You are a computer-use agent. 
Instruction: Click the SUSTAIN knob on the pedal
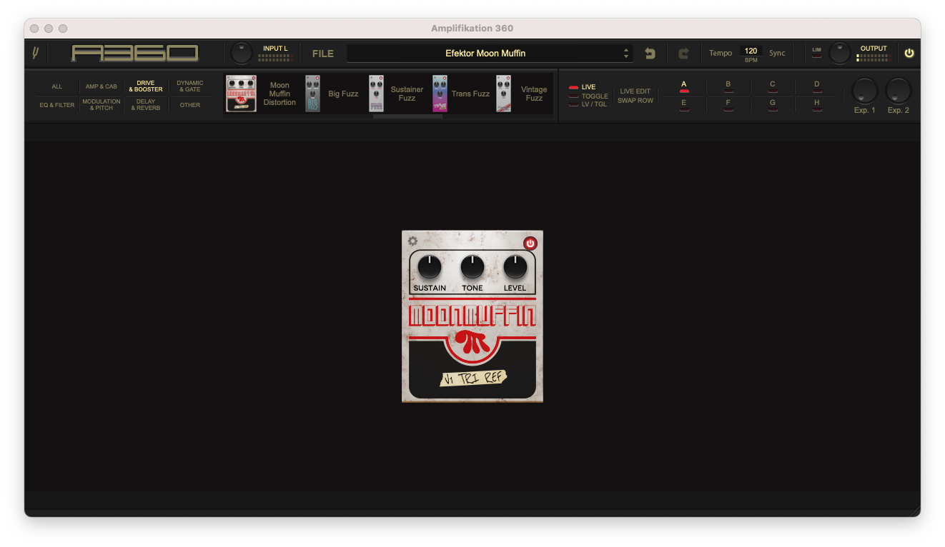(x=430, y=267)
